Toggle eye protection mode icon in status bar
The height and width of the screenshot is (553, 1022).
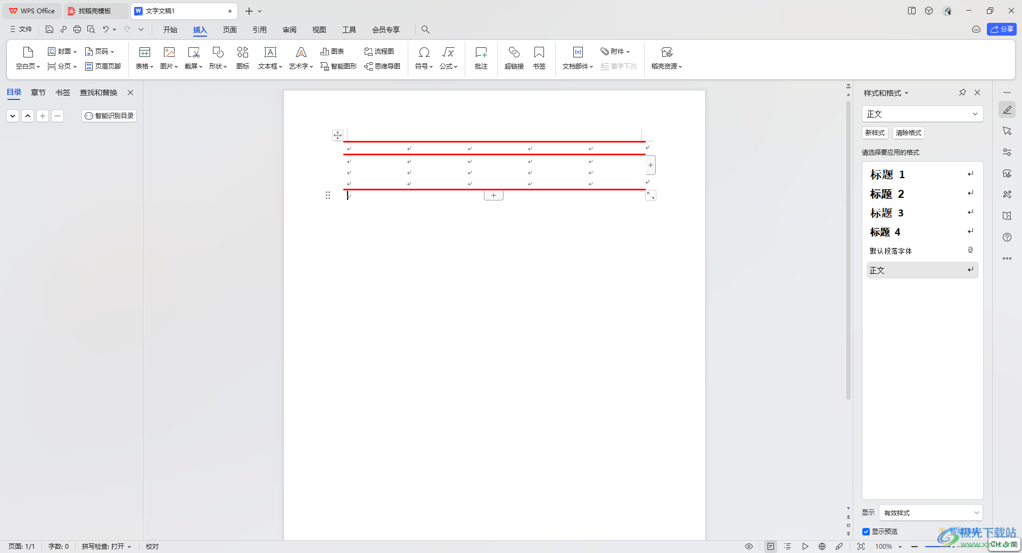tap(749, 546)
